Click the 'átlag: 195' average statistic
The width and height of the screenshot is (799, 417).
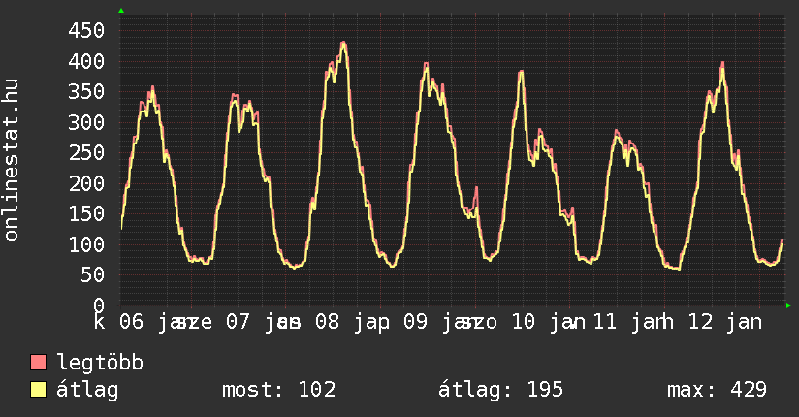click(x=501, y=390)
